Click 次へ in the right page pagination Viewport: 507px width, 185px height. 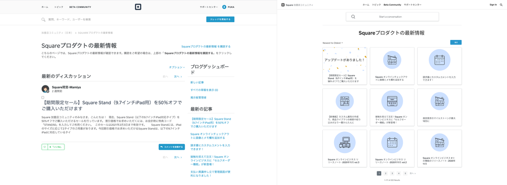coord(413,173)
